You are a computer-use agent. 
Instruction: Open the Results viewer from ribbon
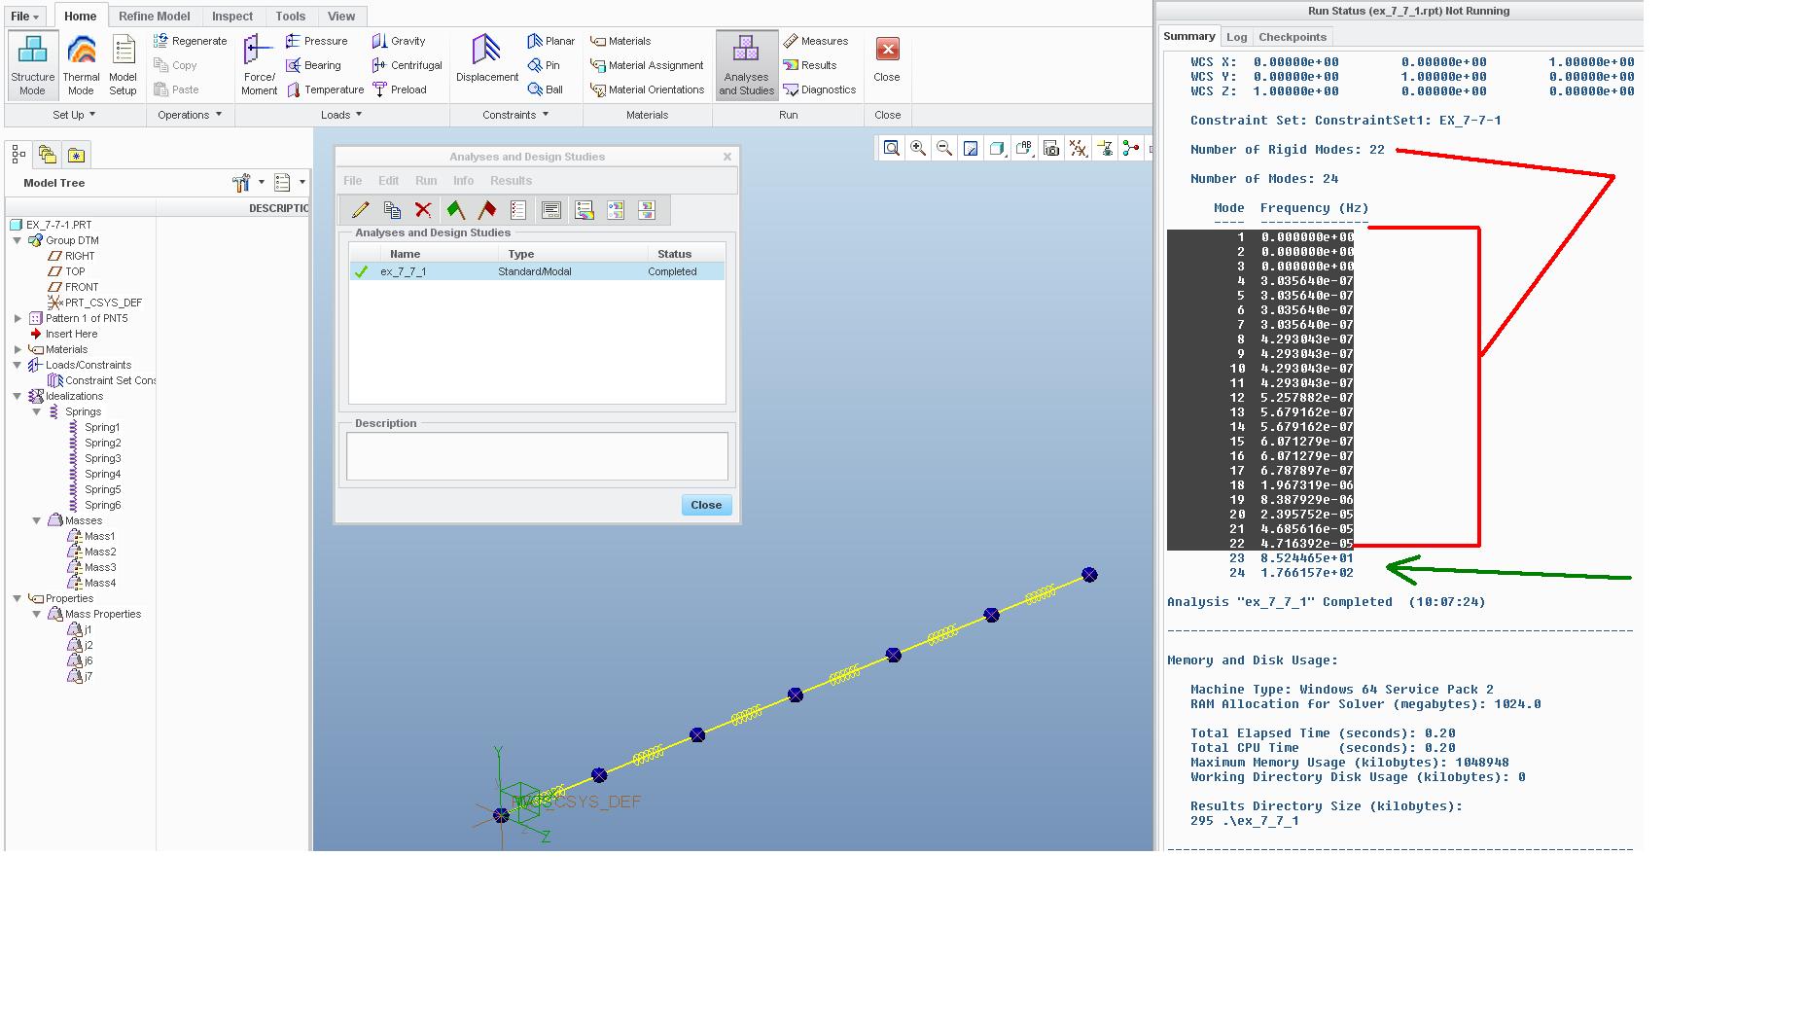809,65
